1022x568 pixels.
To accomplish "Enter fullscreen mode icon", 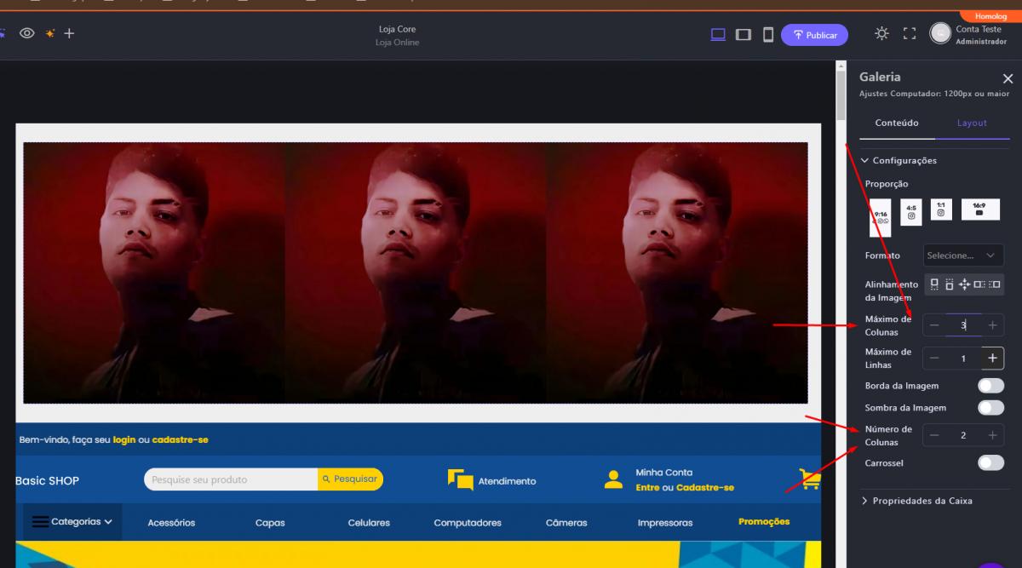I will point(909,34).
